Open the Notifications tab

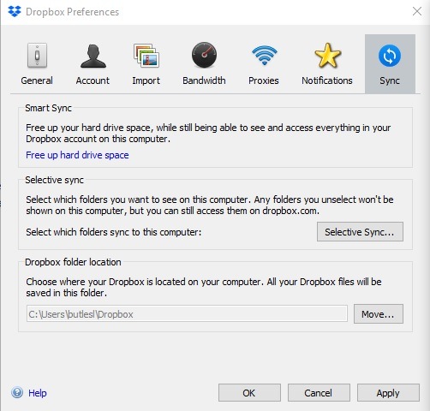(x=327, y=64)
